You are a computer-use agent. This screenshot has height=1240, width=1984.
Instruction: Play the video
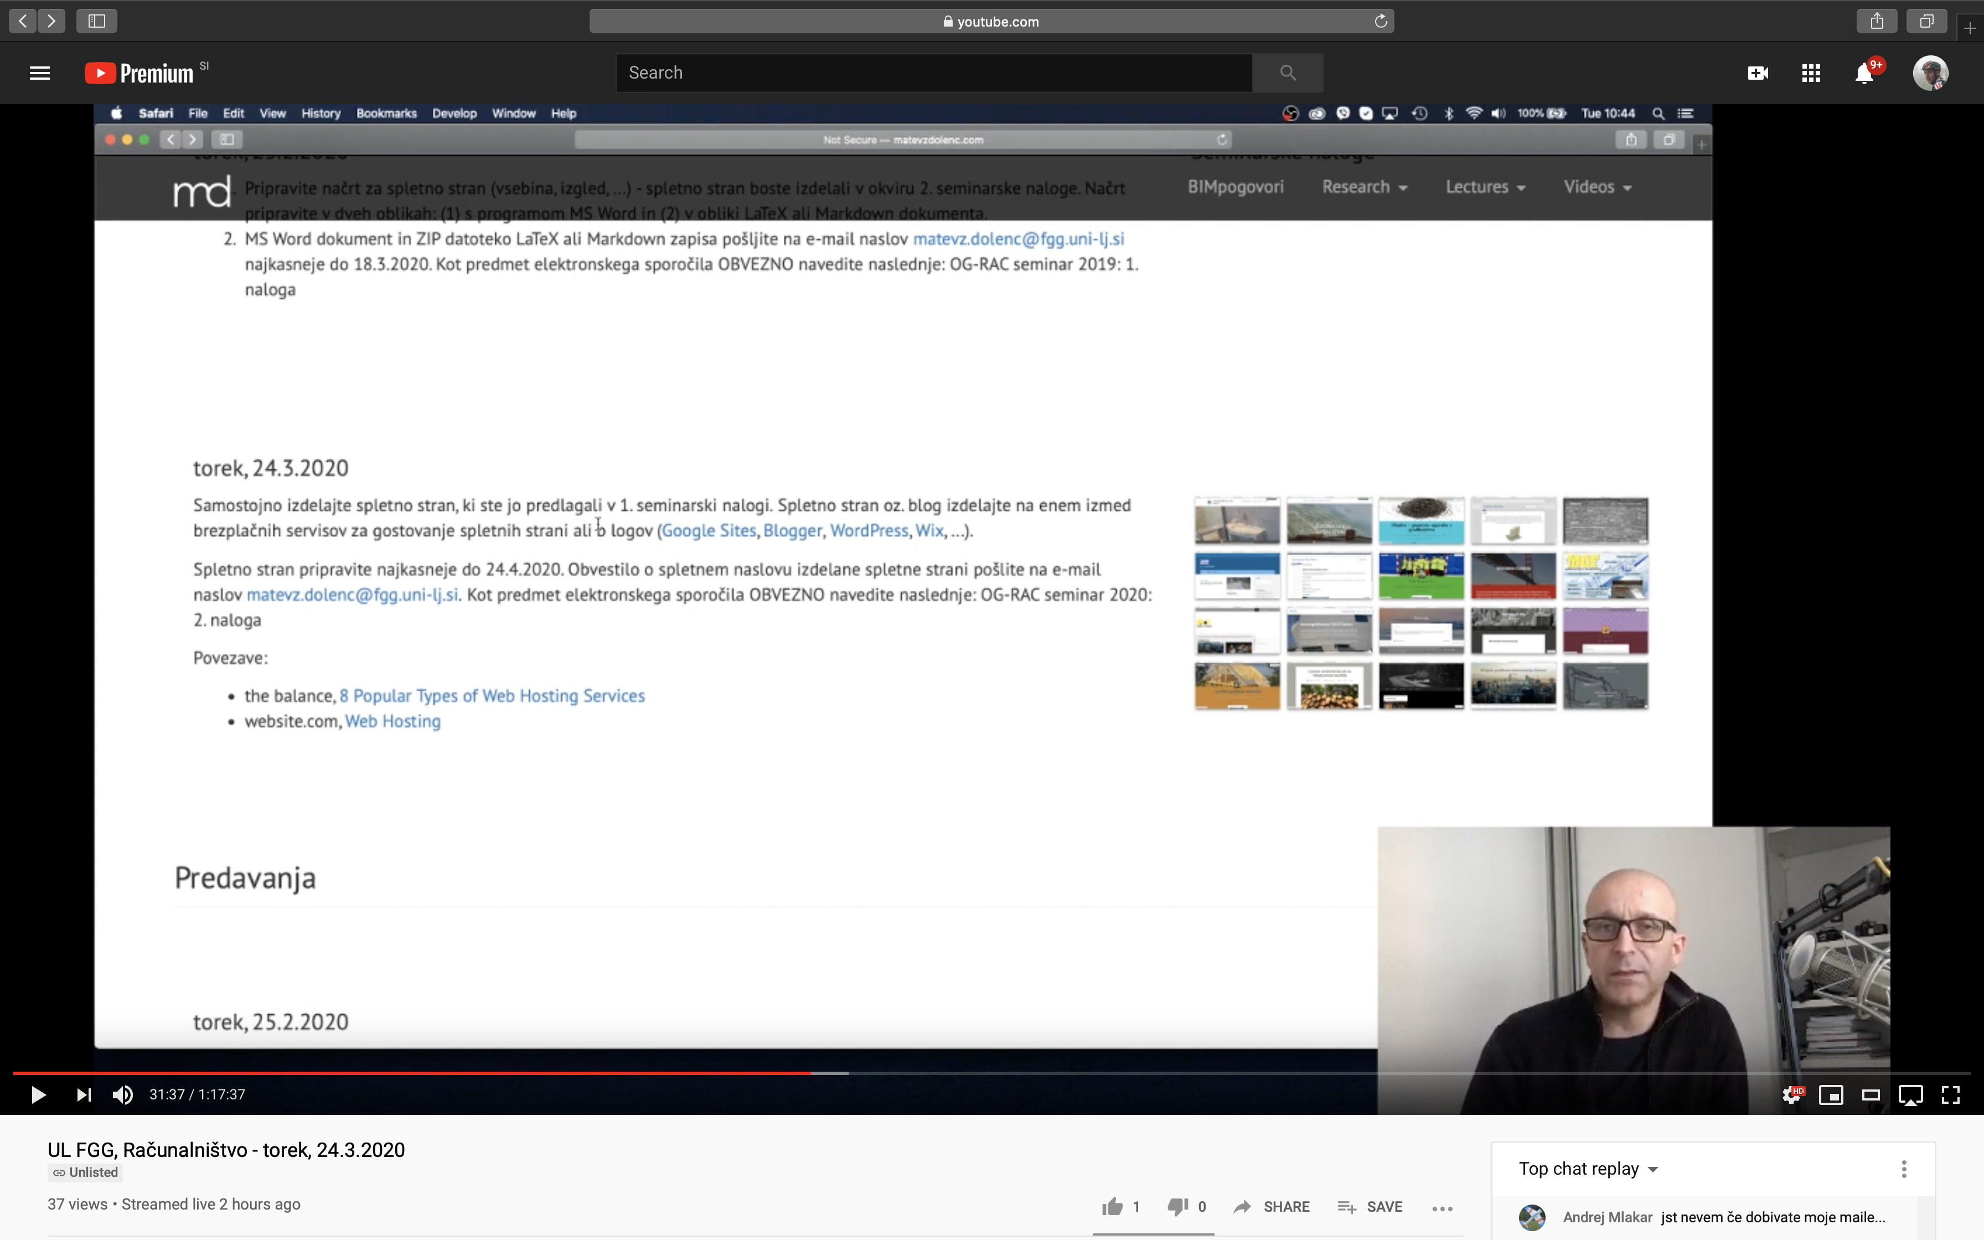coord(38,1094)
